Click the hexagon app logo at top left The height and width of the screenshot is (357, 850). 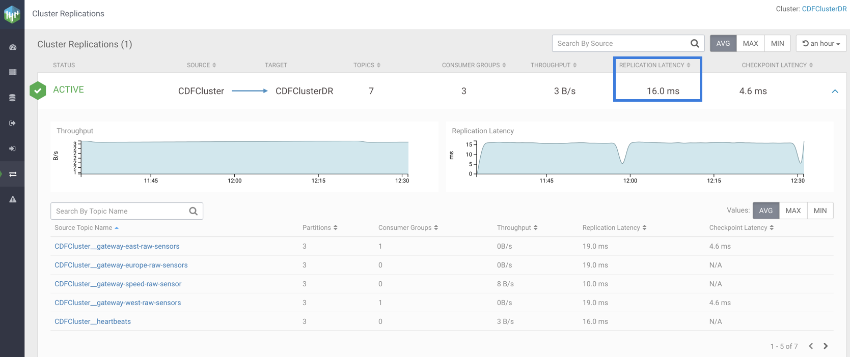[12, 14]
